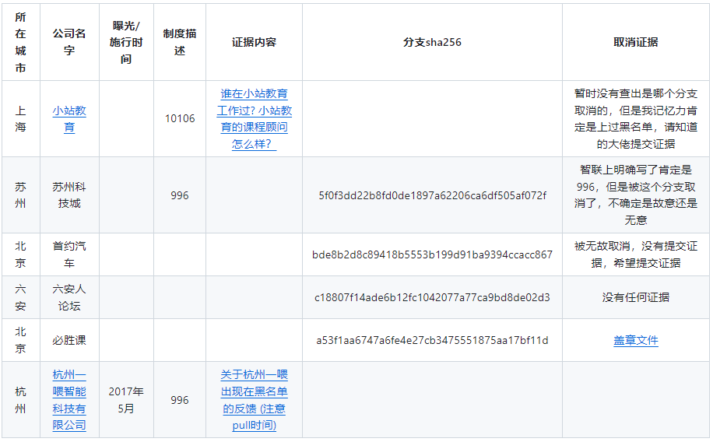Click the 苏州科技城 company cell

69,195
